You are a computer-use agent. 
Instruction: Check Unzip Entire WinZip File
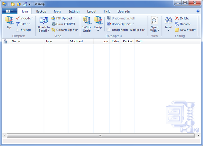109,30
